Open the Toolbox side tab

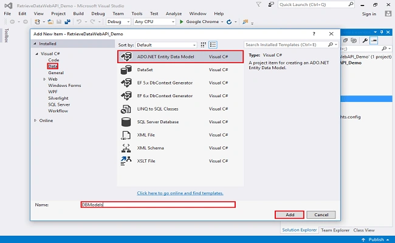(x=7, y=35)
